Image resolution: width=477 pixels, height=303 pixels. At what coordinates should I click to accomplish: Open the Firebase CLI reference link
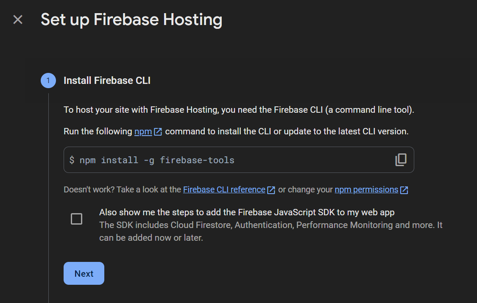[224, 190]
